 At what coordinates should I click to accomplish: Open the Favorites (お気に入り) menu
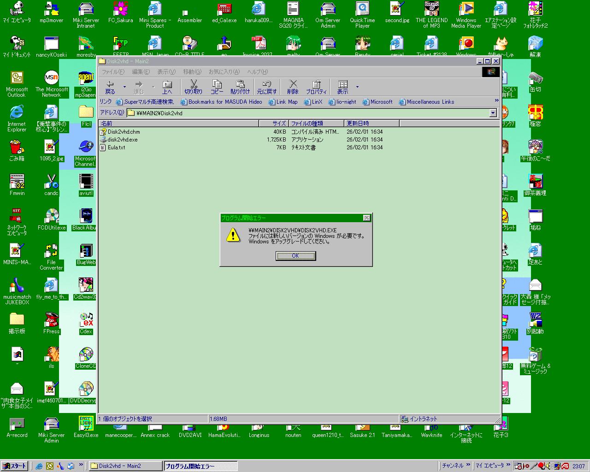pyautogui.click(x=224, y=72)
